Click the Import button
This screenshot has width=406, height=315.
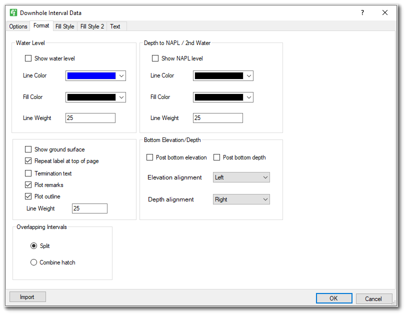[x=27, y=296]
